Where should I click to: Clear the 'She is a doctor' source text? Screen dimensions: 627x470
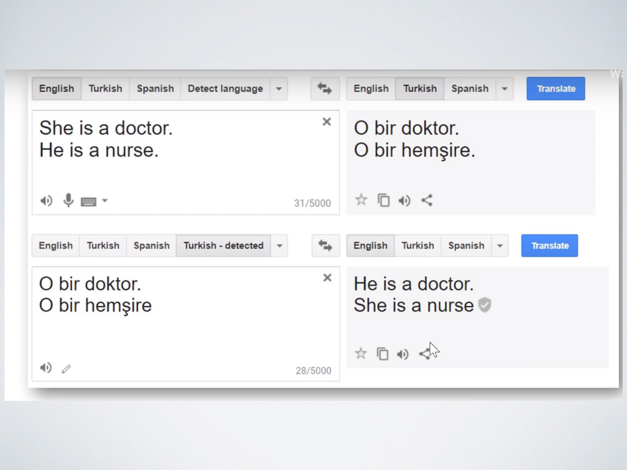click(327, 122)
